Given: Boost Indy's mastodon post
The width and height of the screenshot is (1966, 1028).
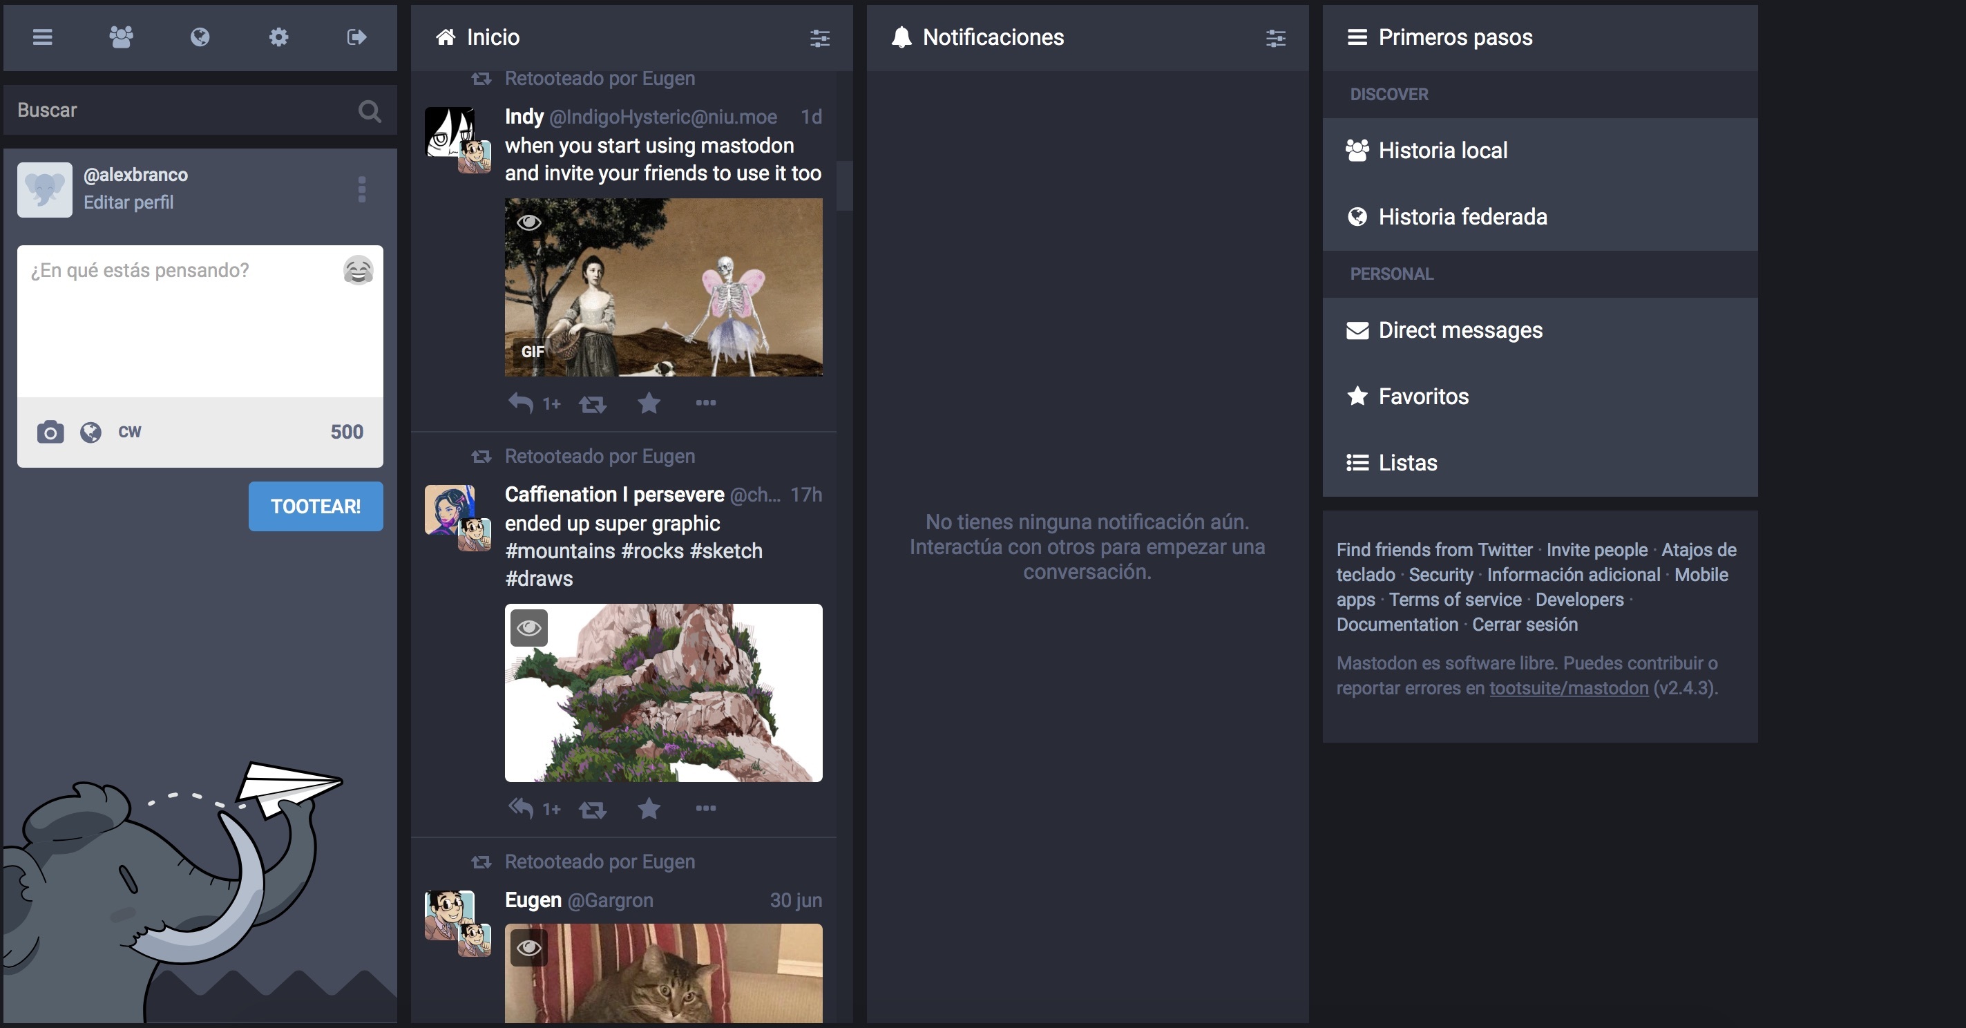Looking at the screenshot, I should (592, 403).
